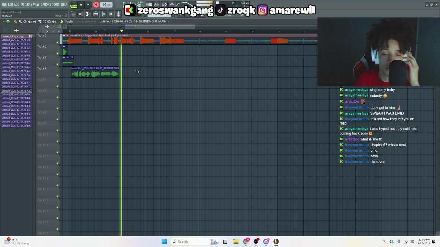Click the microphone recording icon in toolbar
The image size is (440, 247).
[118, 14]
